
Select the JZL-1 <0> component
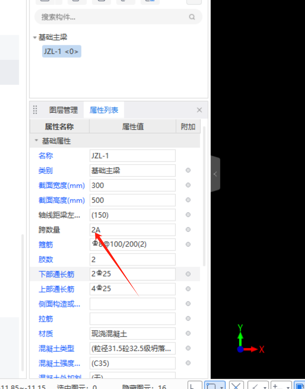(62, 51)
